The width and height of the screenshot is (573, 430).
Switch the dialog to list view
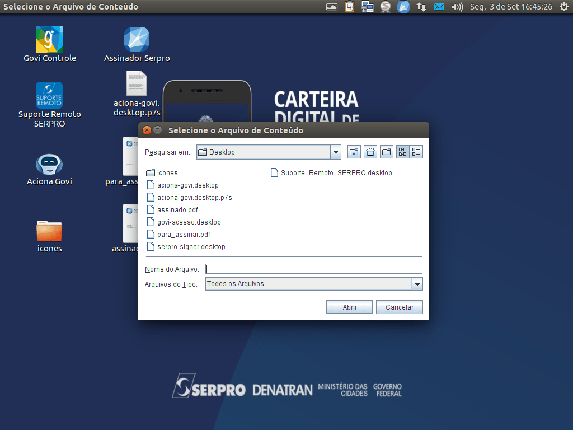[403, 152]
